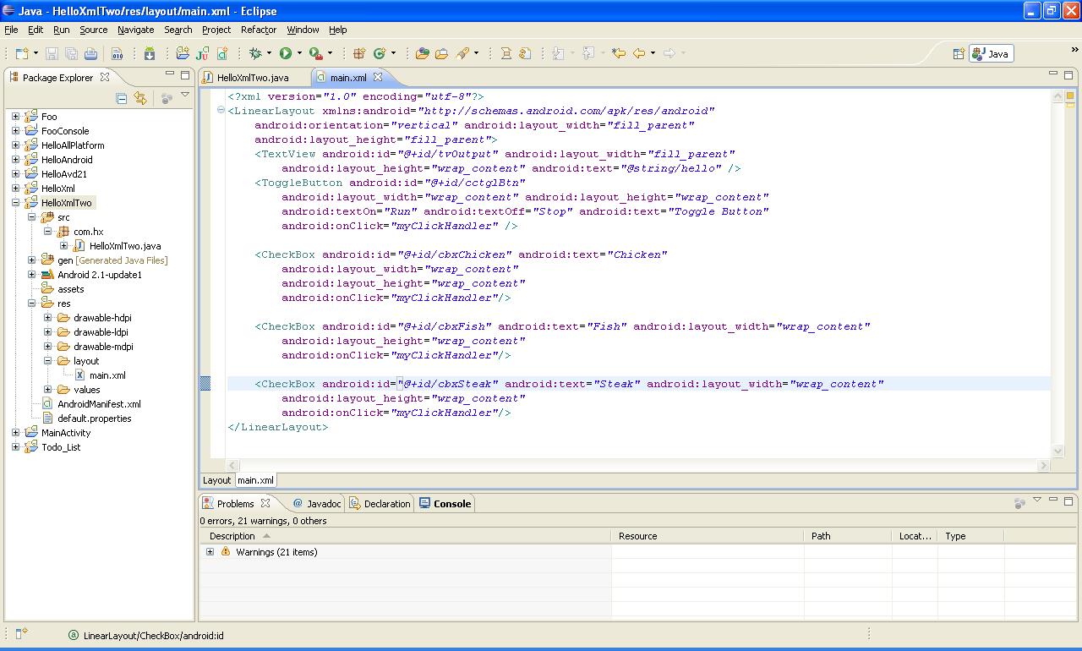The image size is (1082, 651).
Task: Click the Save icon in the toolbar
Action: 51,52
